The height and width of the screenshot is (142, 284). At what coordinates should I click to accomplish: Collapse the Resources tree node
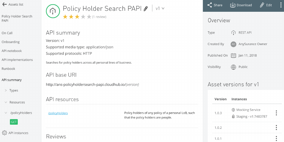tap(6, 102)
